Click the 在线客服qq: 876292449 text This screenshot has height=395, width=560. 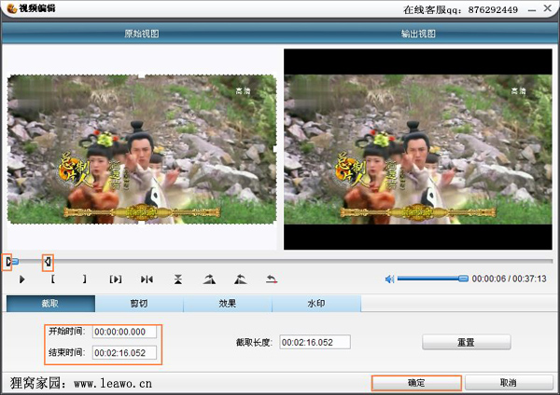coord(461,9)
